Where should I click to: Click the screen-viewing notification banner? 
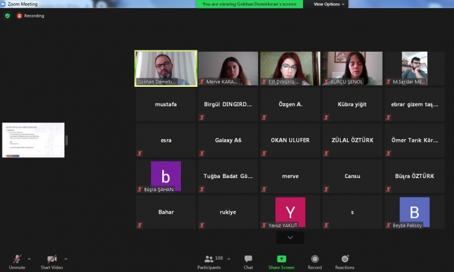click(x=250, y=4)
